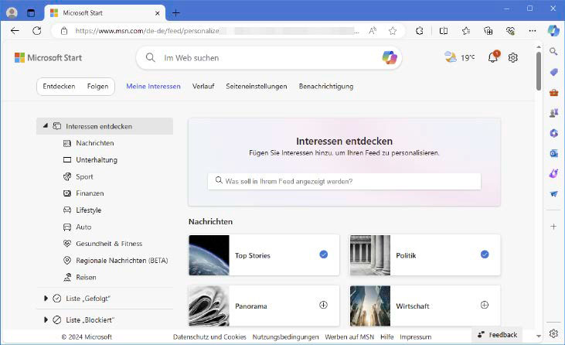The image size is (565, 345).
Task: Expand Liste „Blockiert“
Action: pyautogui.click(x=46, y=319)
